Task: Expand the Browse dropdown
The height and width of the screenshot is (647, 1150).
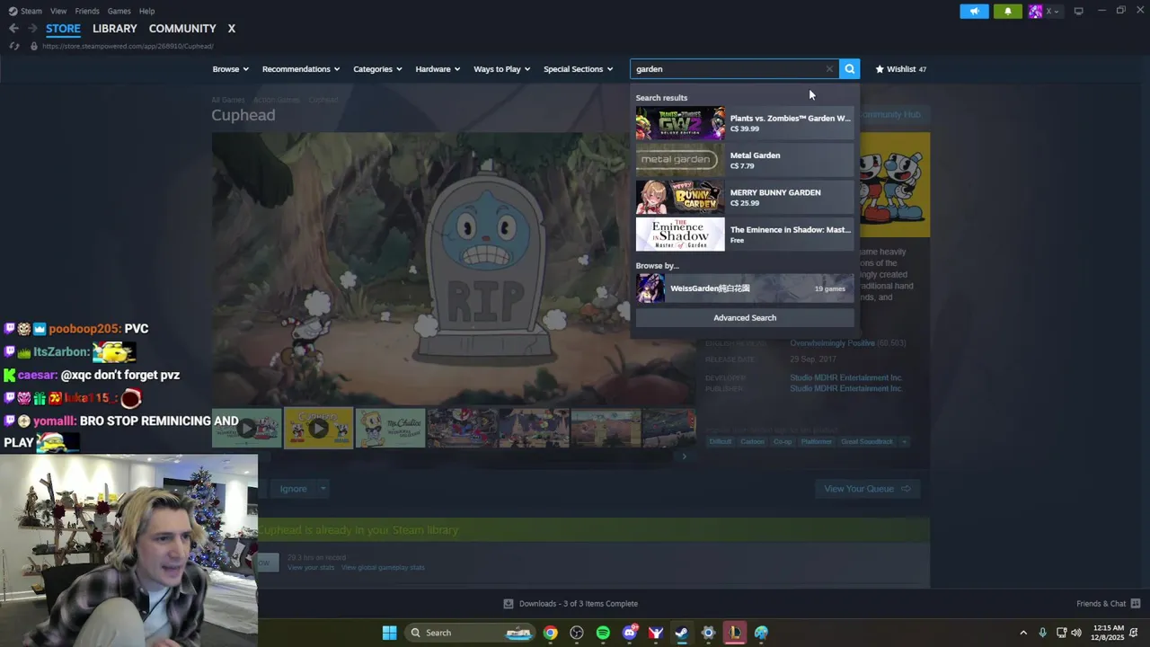Action: pyautogui.click(x=231, y=69)
